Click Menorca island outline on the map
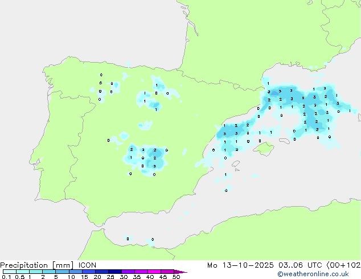 coord(284,141)
